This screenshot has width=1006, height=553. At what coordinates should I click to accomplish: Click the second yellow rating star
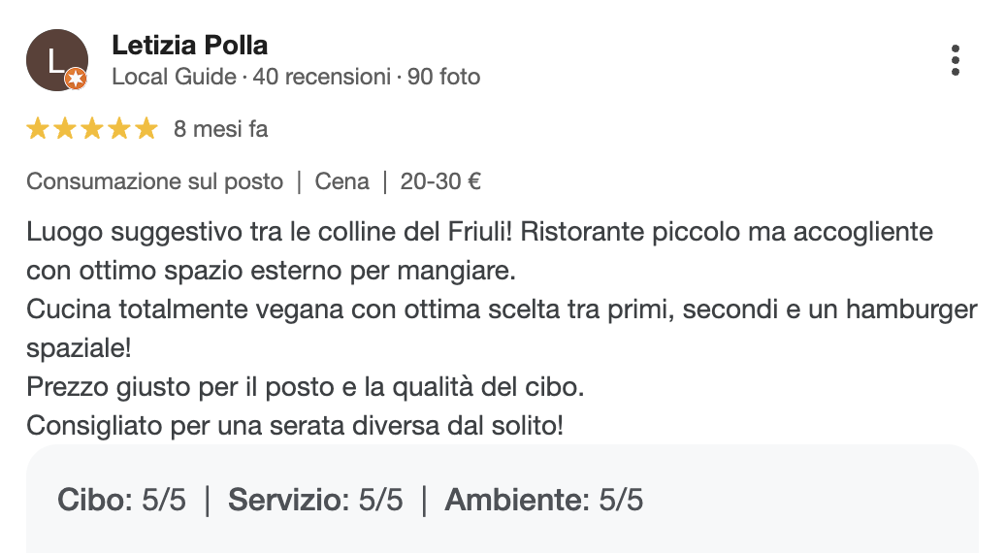coord(65,129)
